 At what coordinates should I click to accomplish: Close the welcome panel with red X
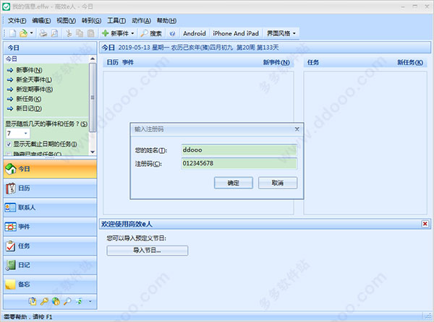(425, 224)
